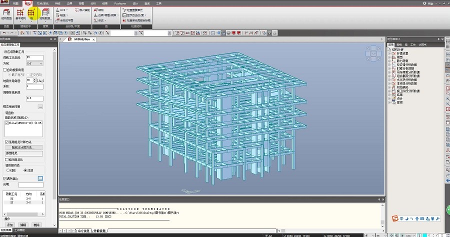Select the 线性 interpolation radio button

[7, 170]
